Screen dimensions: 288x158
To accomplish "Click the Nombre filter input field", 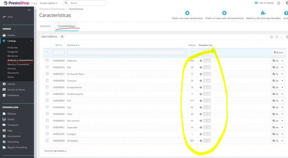I will [x=126, y=52].
